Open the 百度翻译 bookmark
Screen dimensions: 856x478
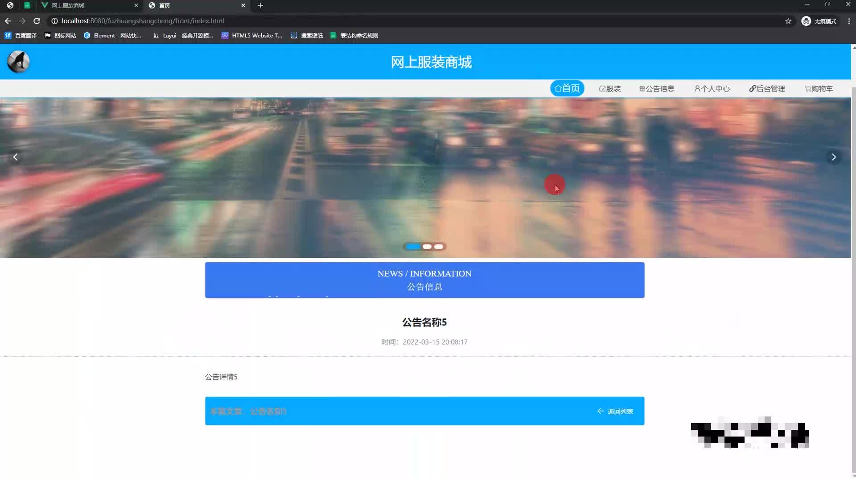tap(21, 35)
